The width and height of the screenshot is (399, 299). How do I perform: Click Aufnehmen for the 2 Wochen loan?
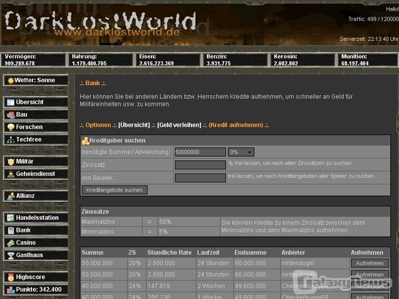pos(370,286)
